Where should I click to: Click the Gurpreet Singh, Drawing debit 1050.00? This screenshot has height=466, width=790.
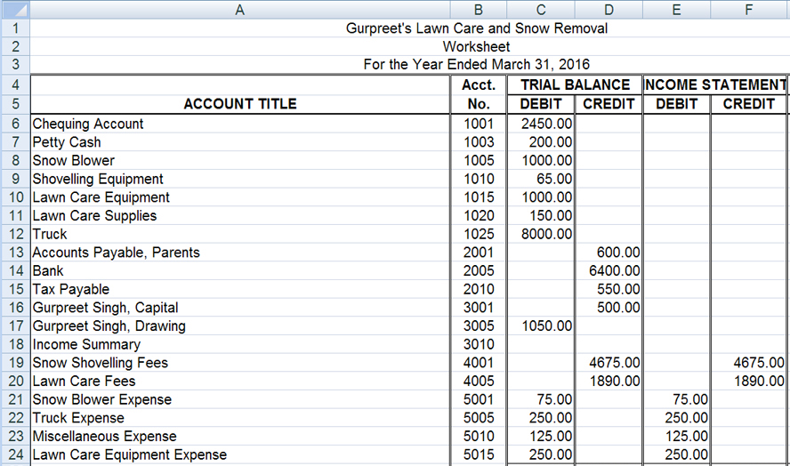click(541, 326)
